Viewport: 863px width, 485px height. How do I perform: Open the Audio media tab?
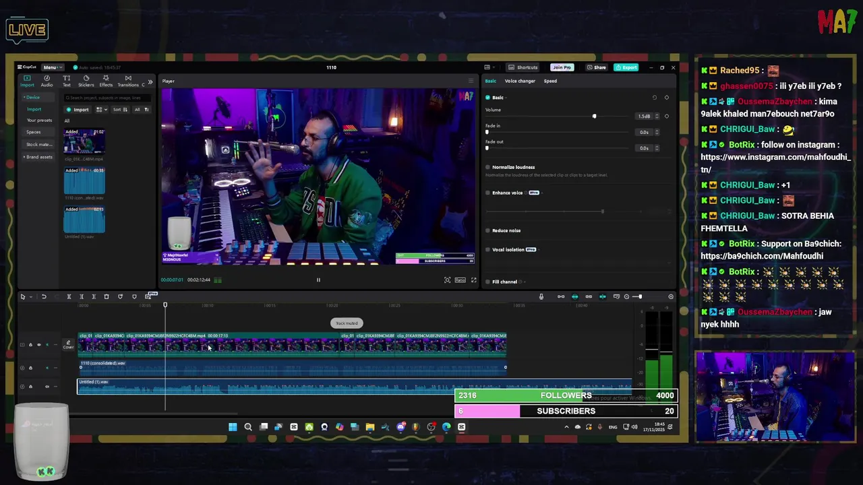(47, 81)
